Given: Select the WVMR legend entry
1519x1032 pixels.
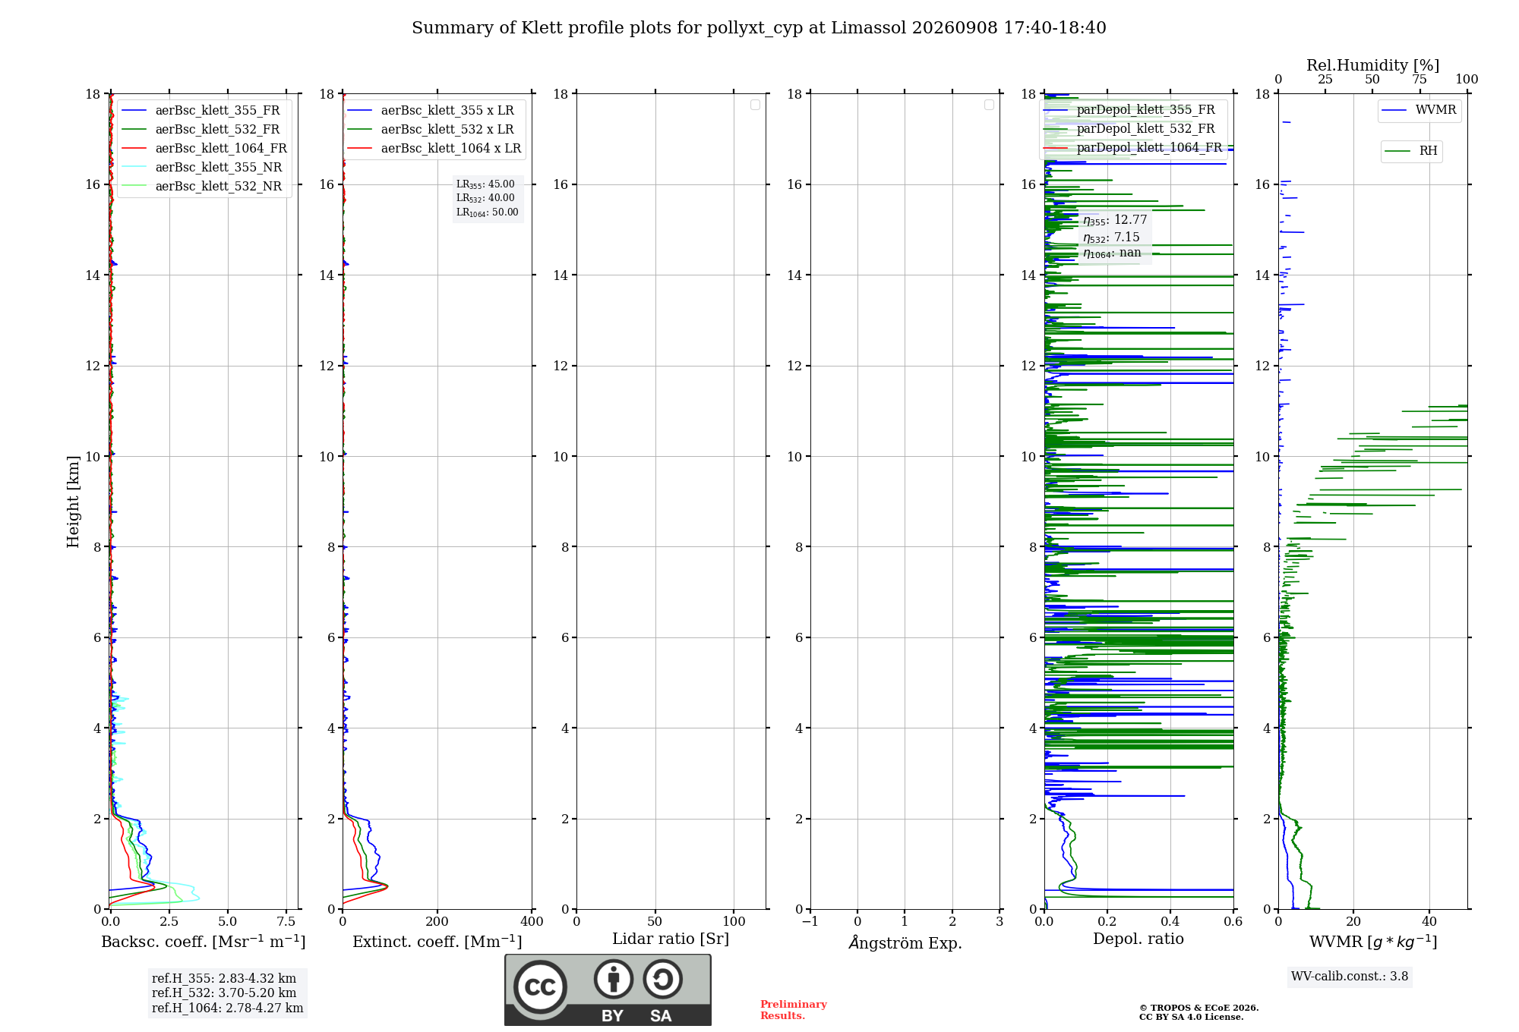Looking at the screenshot, I should 1419,111.
